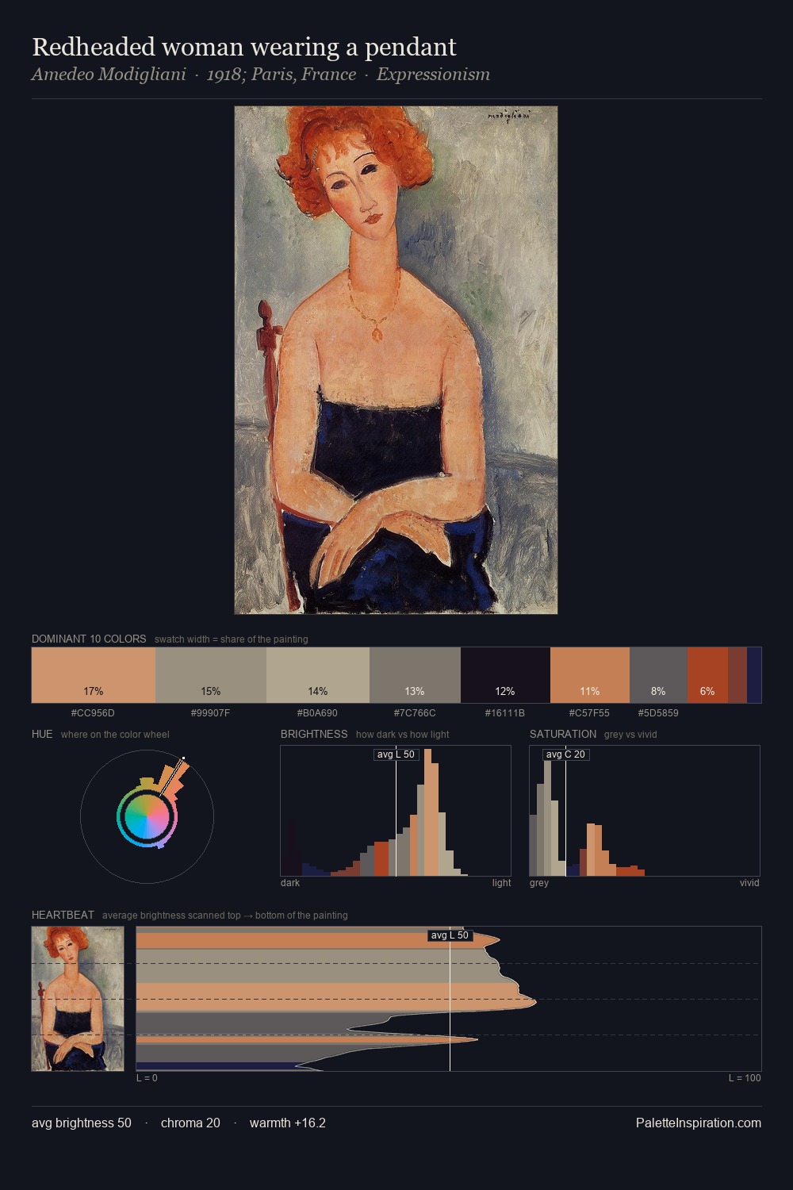
Task: Click the 'SATURATION' section heading
Action: click(563, 734)
